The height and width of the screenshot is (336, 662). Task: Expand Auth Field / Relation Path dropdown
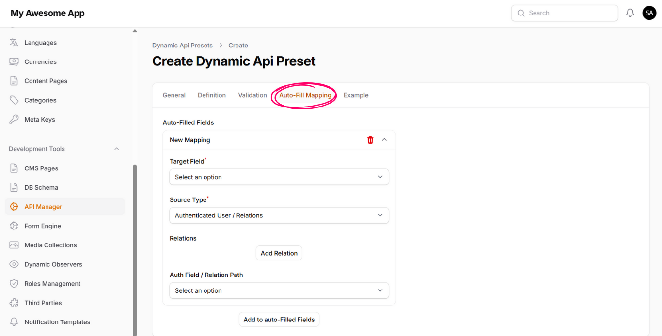tap(279, 290)
